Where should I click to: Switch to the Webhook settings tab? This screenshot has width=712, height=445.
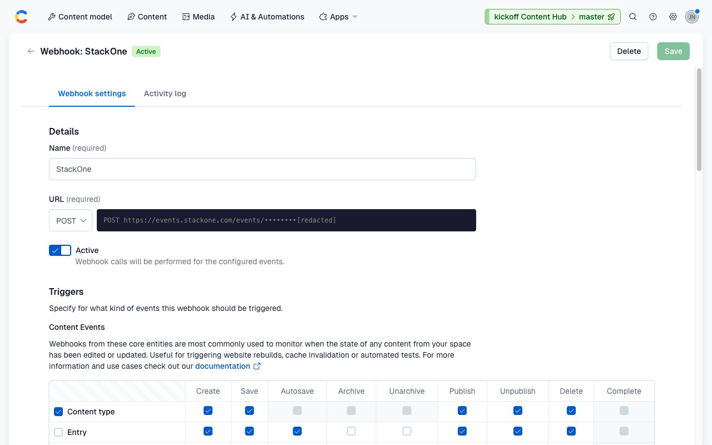point(92,93)
